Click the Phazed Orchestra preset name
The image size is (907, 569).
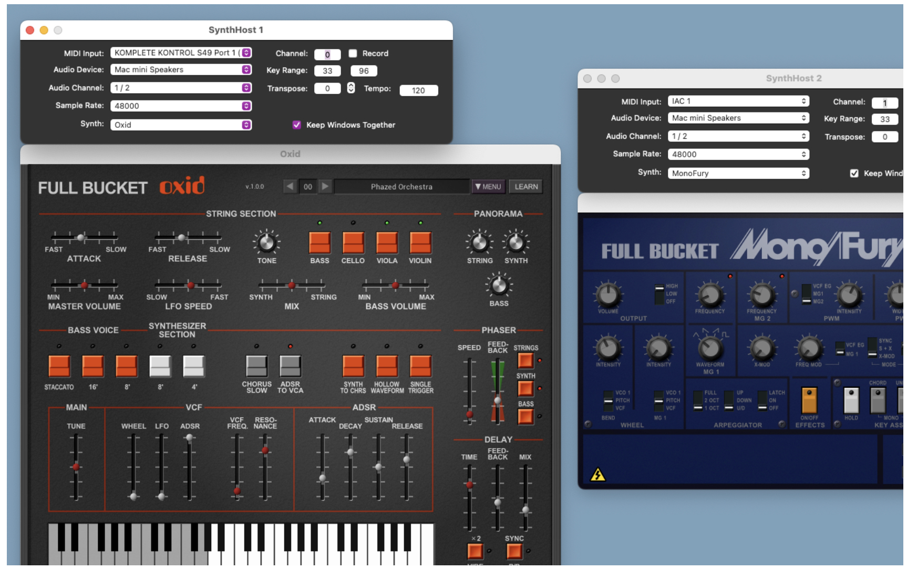pyautogui.click(x=401, y=186)
